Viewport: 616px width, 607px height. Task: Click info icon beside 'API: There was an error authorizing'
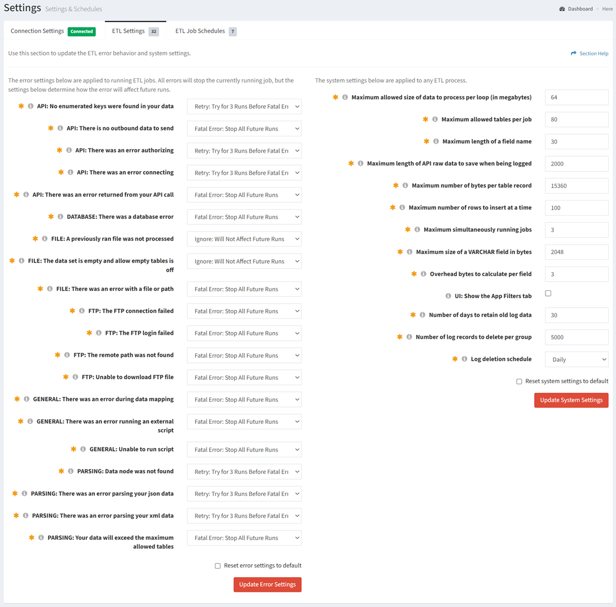pos(69,150)
